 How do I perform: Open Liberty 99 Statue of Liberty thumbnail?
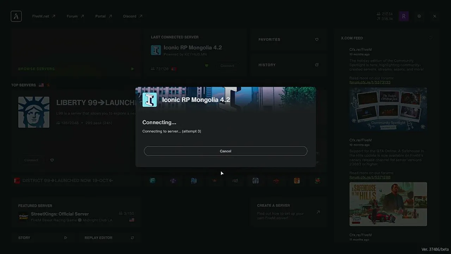[34, 112]
